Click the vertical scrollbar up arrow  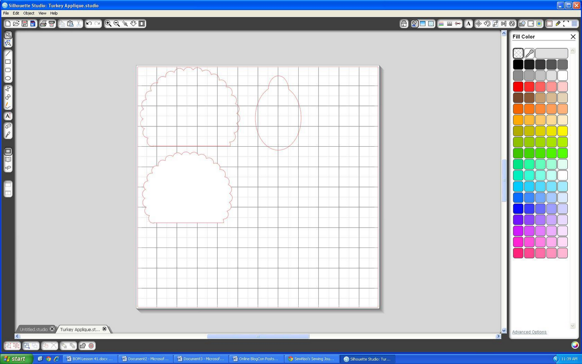504,33
